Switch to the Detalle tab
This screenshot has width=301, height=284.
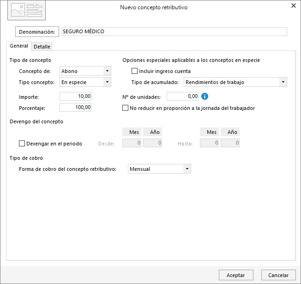coord(42,47)
